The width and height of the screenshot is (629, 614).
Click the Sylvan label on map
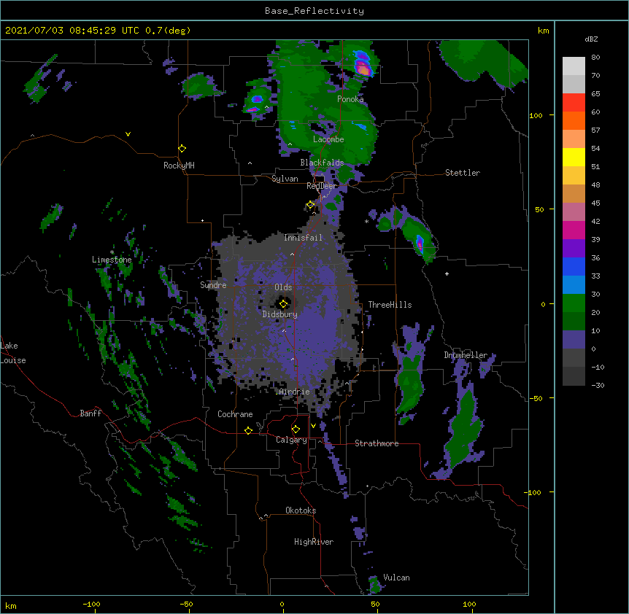tap(285, 179)
